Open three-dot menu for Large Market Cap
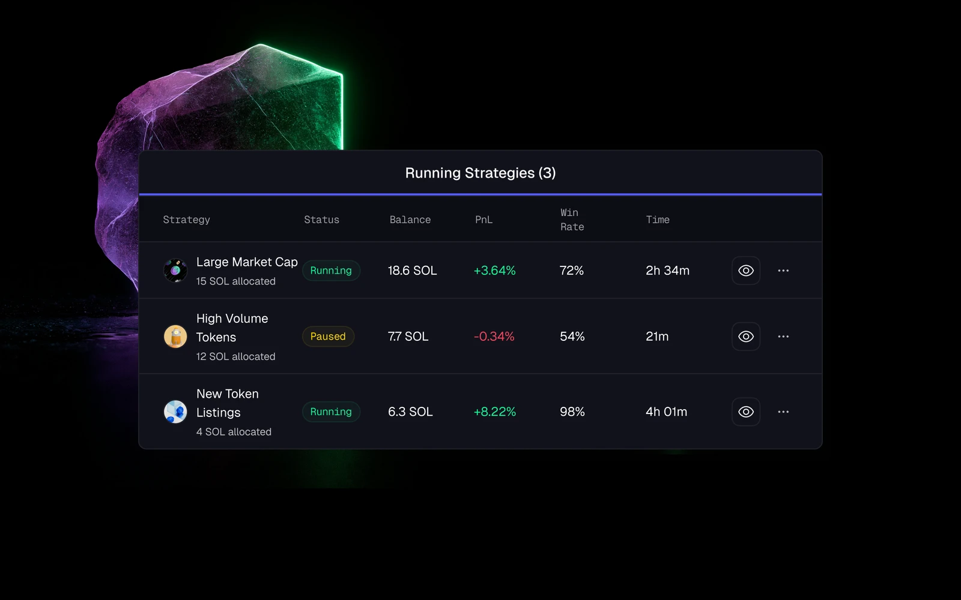 point(783,271)
